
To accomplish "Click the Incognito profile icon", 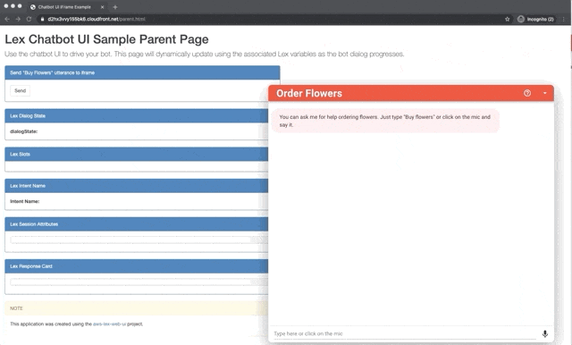I will click(x=521, y=19).
